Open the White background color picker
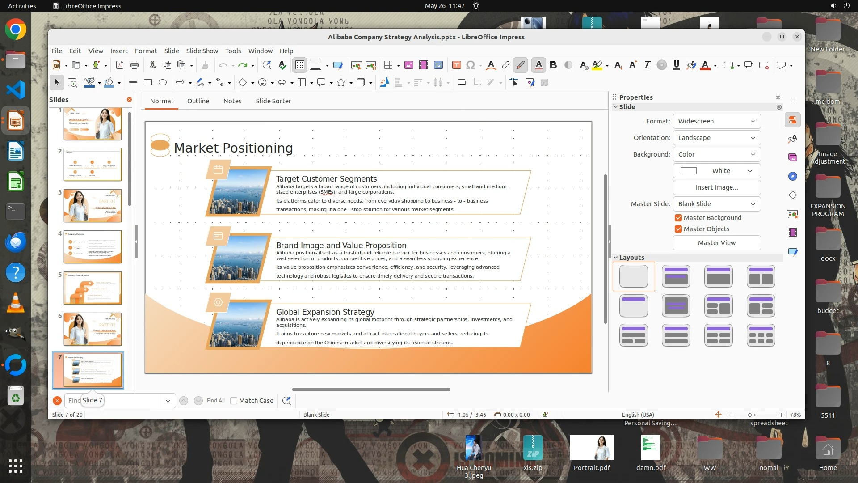 click(x=716, y=171)
